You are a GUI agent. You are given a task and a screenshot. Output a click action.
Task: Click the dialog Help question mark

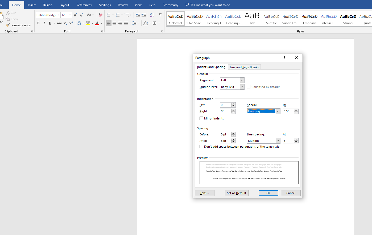click(x=284, y=58)
